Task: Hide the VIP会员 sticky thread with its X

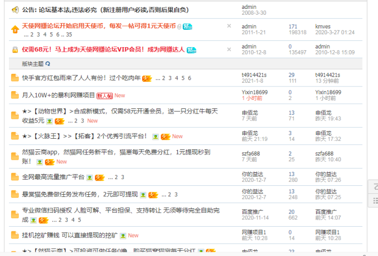Action: pyautogui.click(x=229, y=49)
